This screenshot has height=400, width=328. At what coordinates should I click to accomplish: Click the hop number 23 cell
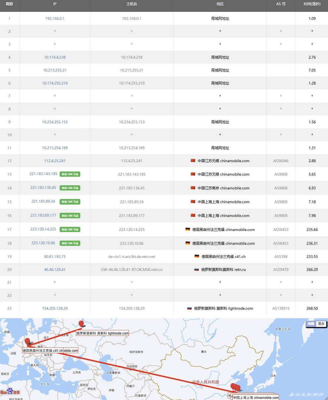[x=9, y=308]
